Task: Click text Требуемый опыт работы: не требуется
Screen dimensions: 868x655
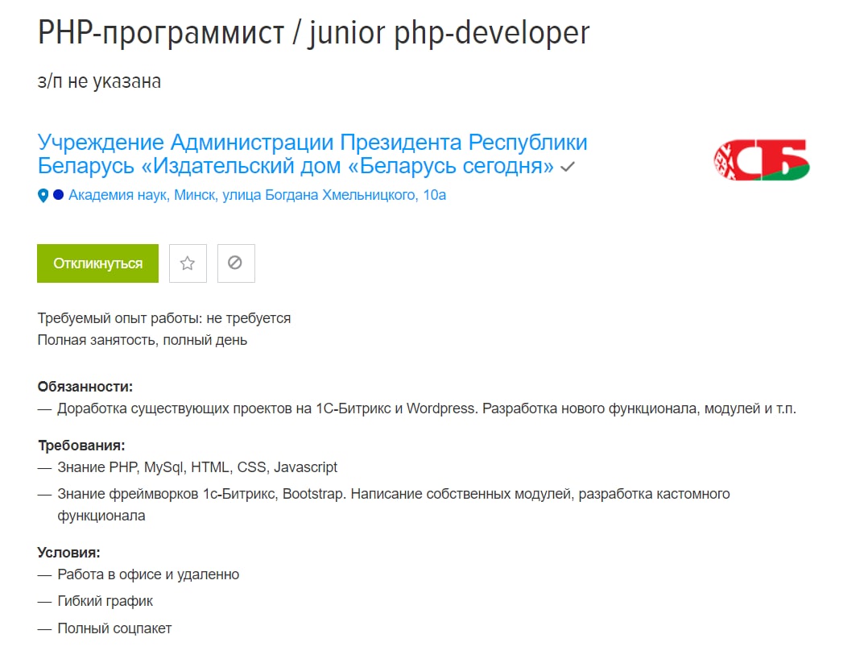Action: tap(164, 318)
